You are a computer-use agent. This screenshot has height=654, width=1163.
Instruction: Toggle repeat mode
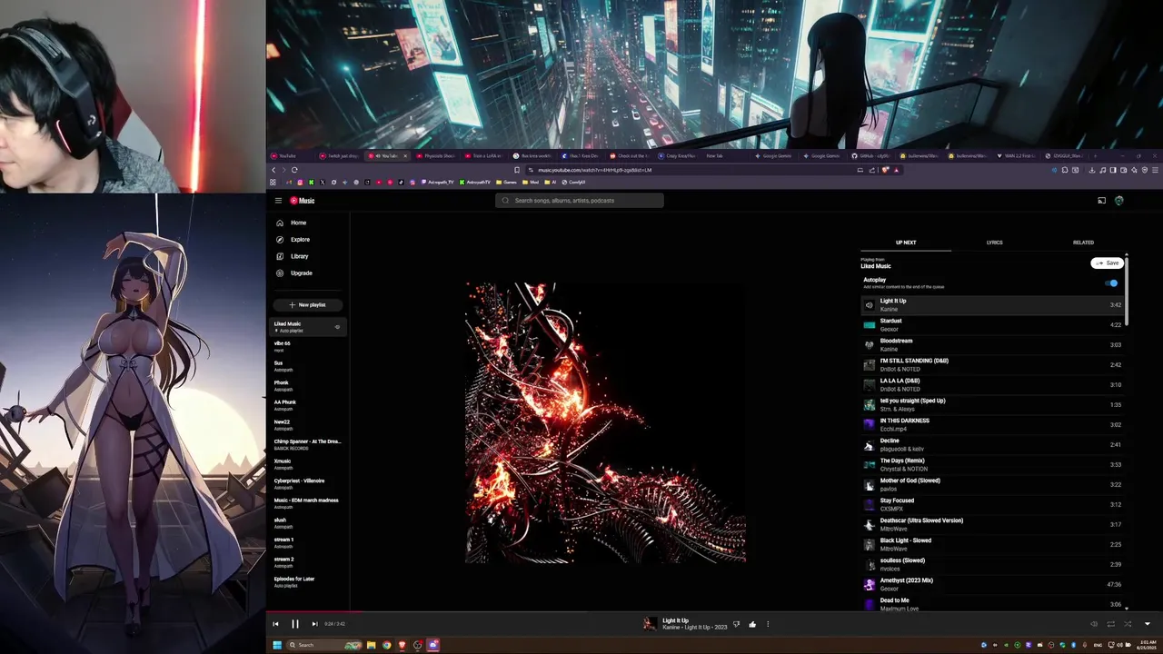tap(1110, 624)
